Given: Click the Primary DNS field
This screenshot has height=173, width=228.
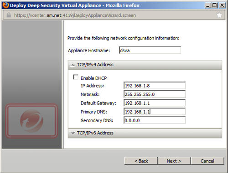Looking at the screenshot, I should (155, 112).
